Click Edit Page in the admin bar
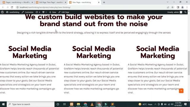Screen dimensions: 190x107 click(x=64, y=12)
